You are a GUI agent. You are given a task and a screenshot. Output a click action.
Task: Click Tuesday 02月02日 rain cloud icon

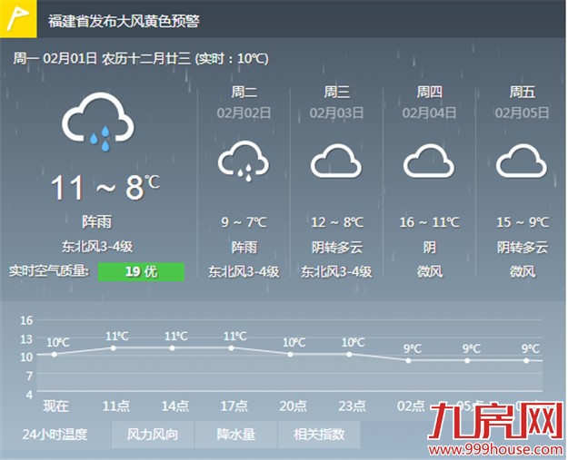pos(244,161)
